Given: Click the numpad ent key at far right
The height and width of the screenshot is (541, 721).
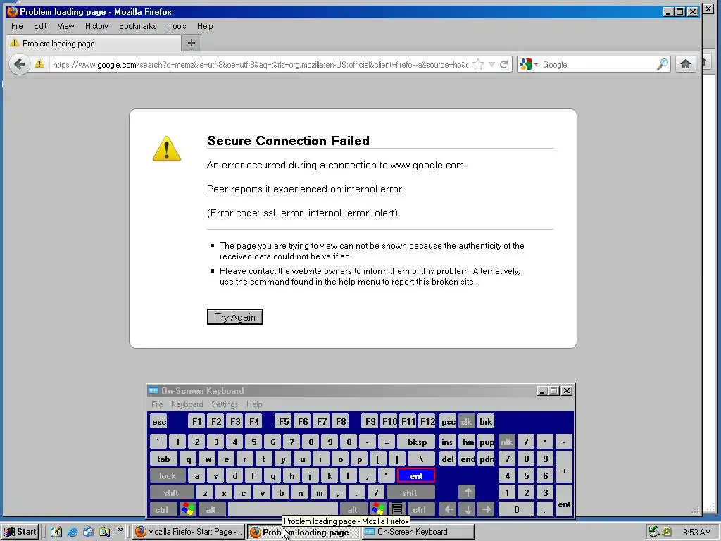Looking at the screenshot, I should tap(564, 501).
